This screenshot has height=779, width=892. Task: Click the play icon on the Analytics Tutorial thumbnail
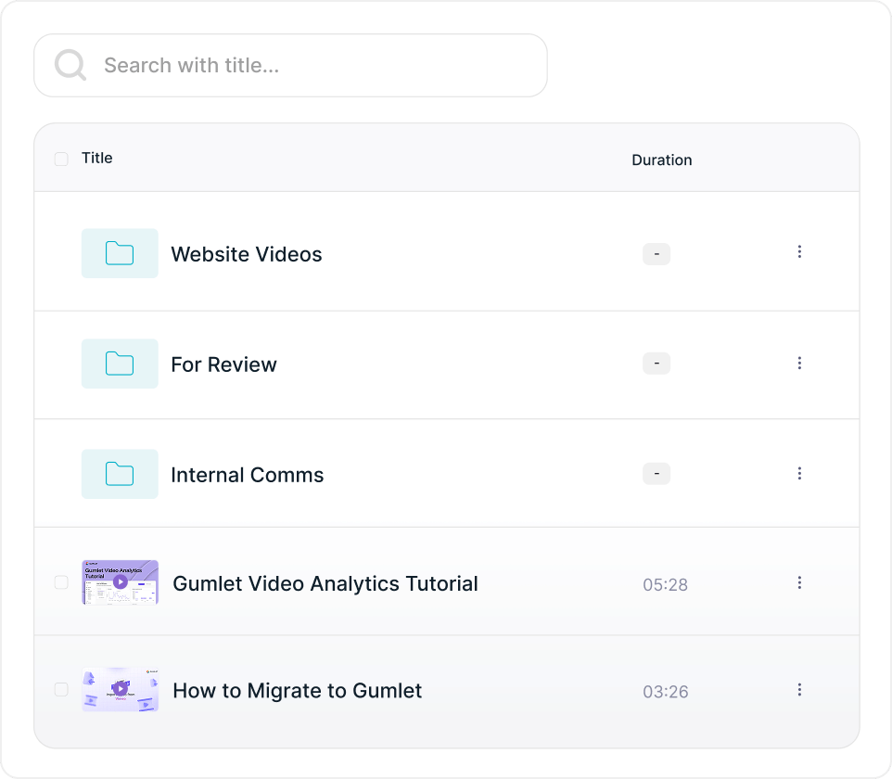[121, 582]
